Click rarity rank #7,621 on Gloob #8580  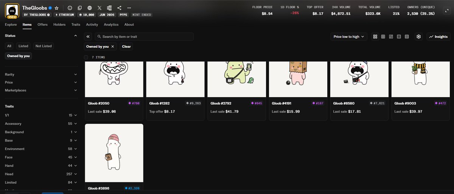[x=377, y=103]
